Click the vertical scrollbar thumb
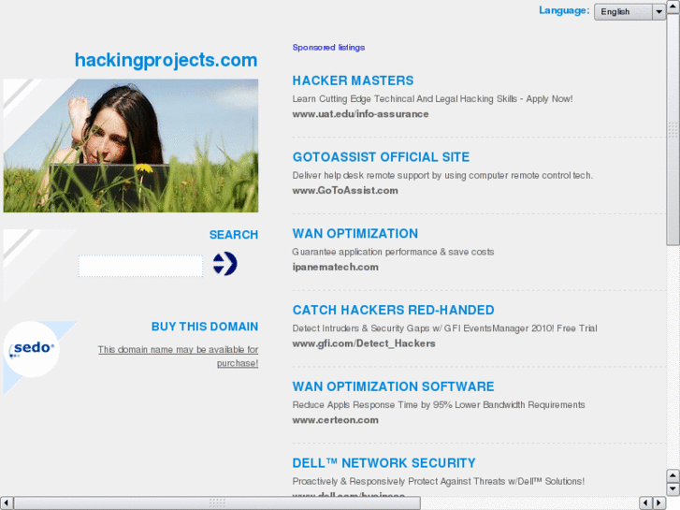Viewport: 680px width, 510px height. pos(673,129)
